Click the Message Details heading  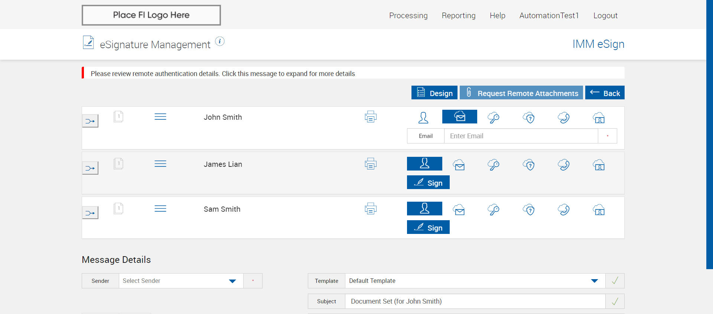click(x=116, y=260)
